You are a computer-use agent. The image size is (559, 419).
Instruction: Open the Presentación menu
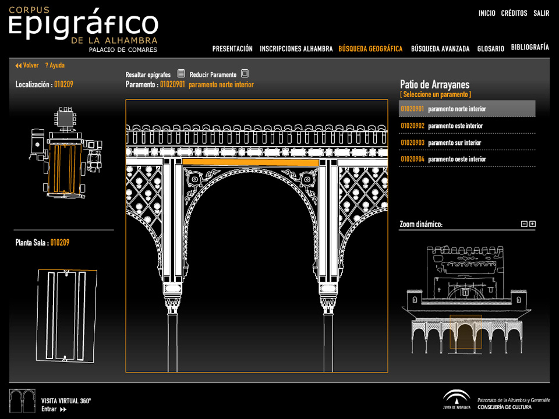click(x=232, y=49)
